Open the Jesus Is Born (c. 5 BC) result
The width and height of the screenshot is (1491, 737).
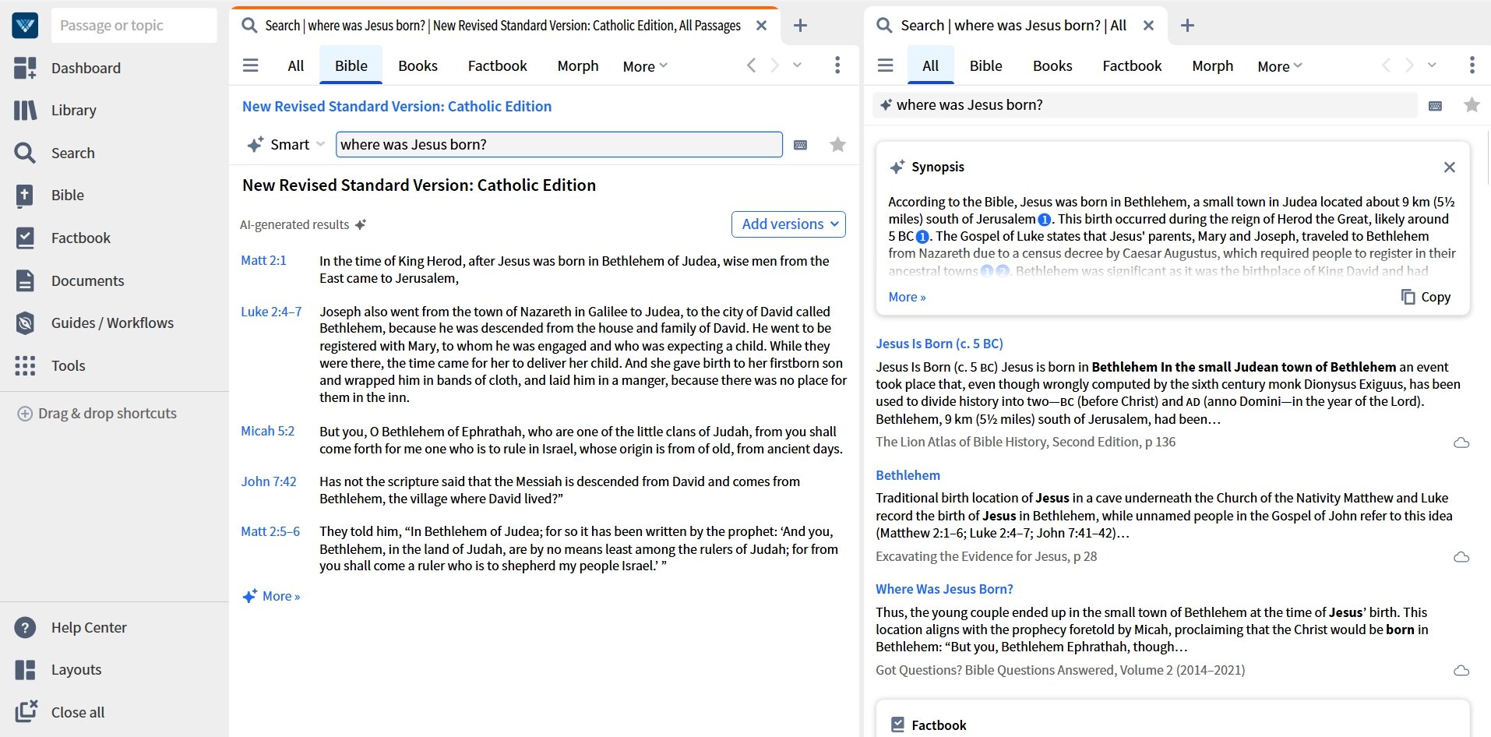[939, 344]
